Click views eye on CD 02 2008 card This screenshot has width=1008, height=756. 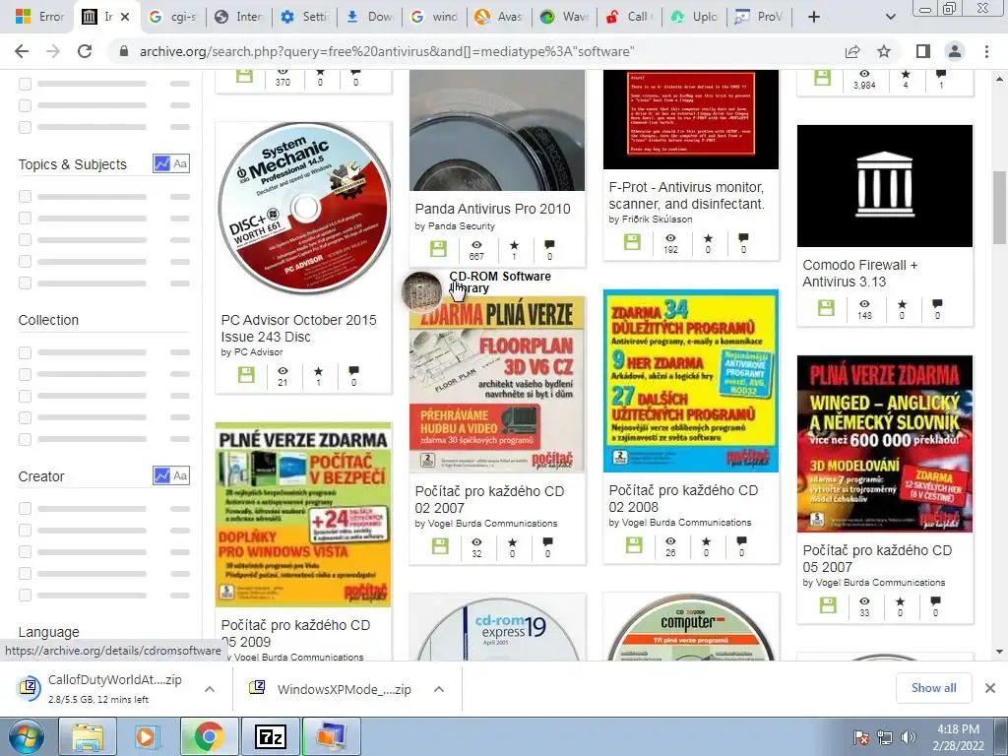(670, 541)
